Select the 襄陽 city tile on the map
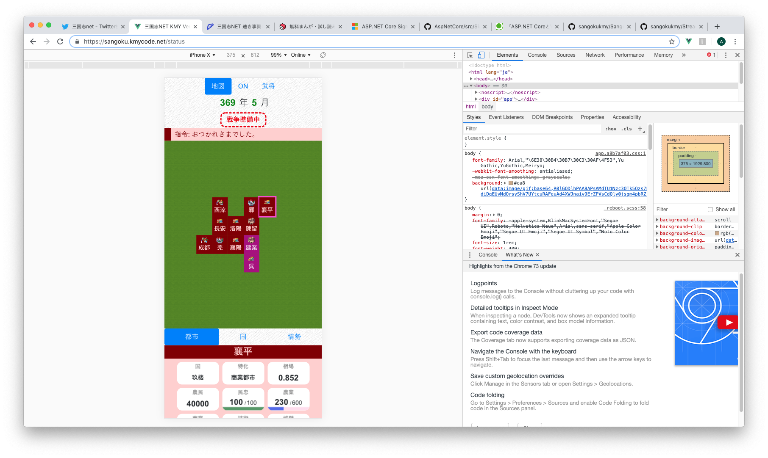Screen dimensions: 768x458 tap(236, 244)
